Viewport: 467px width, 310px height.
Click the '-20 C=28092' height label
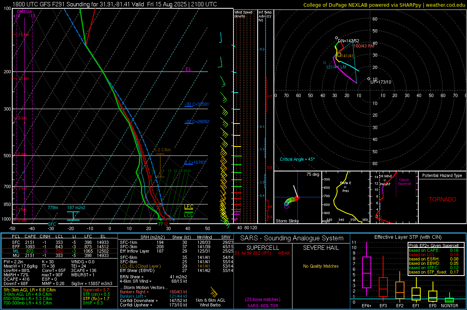click(x=197, y=122)
